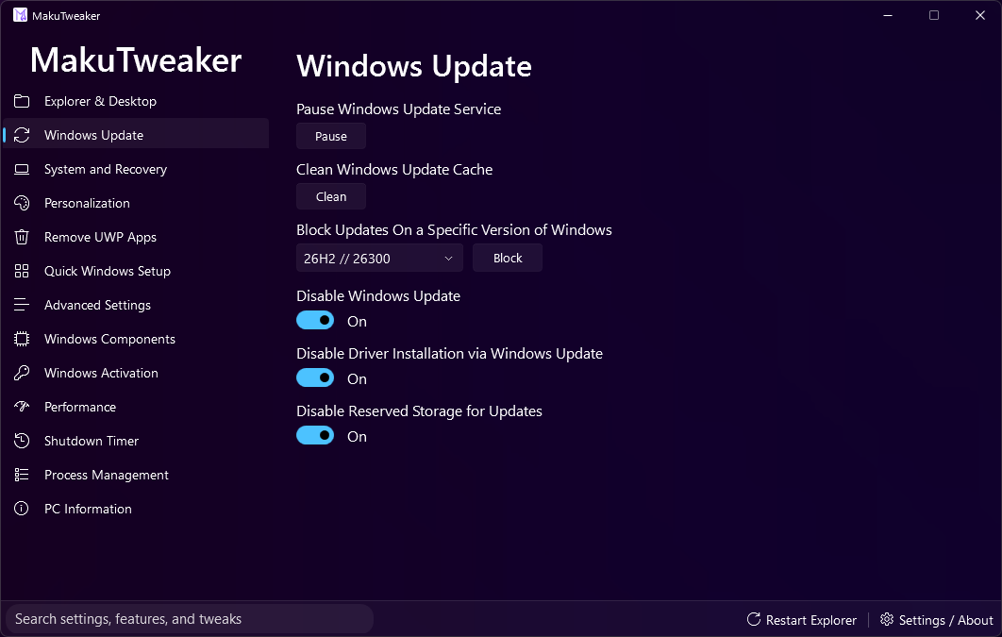Click Restart Explorer text

(x=810, y=620)
